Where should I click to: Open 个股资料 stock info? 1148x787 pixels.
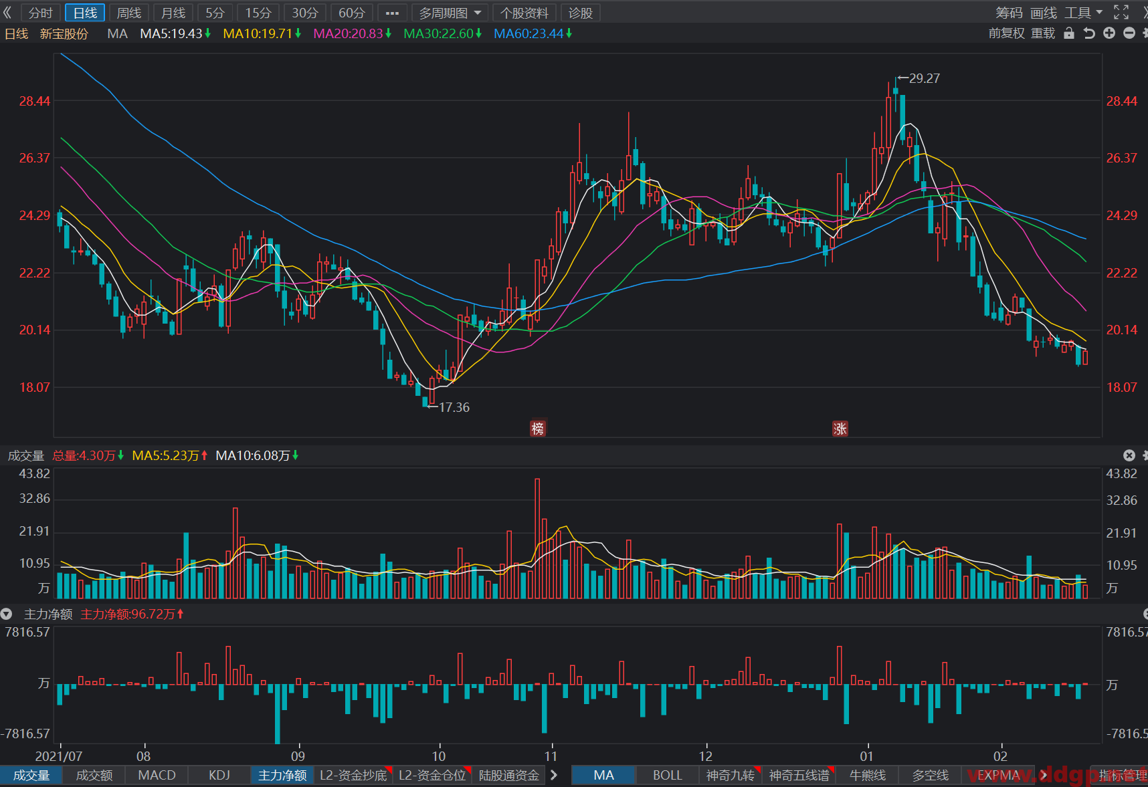(x=524, y=13)
